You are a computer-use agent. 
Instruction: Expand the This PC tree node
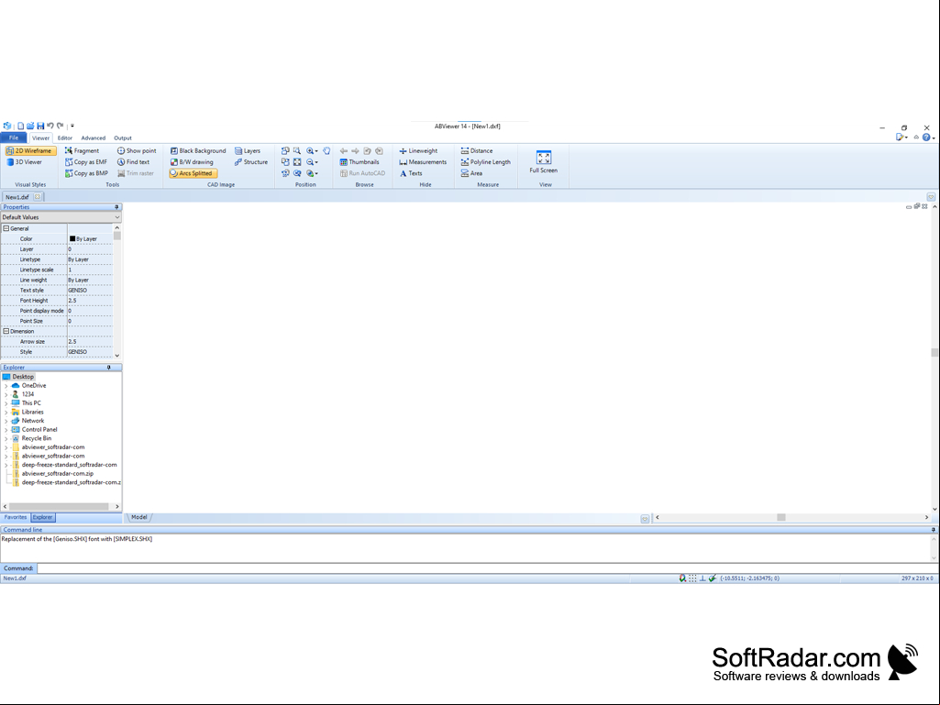coord(6,403)
